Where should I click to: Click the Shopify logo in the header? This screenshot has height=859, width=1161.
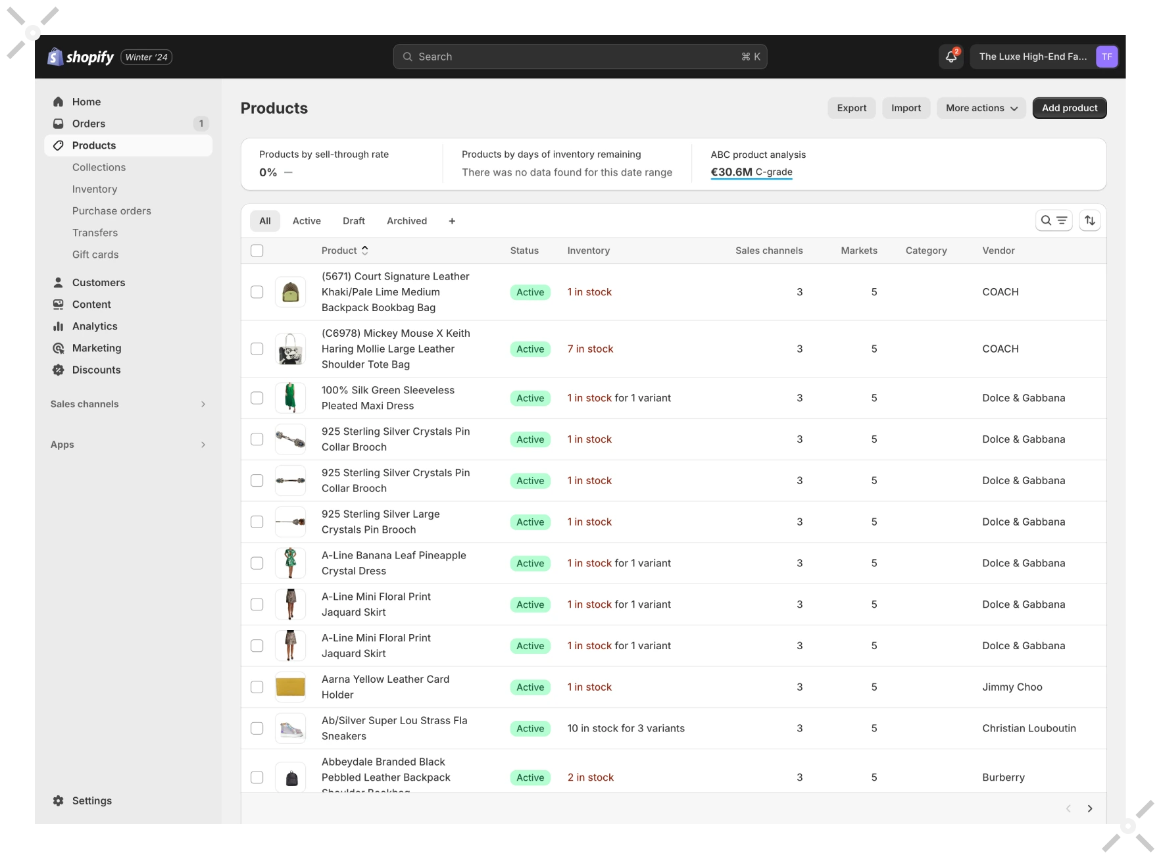point(81,57)
